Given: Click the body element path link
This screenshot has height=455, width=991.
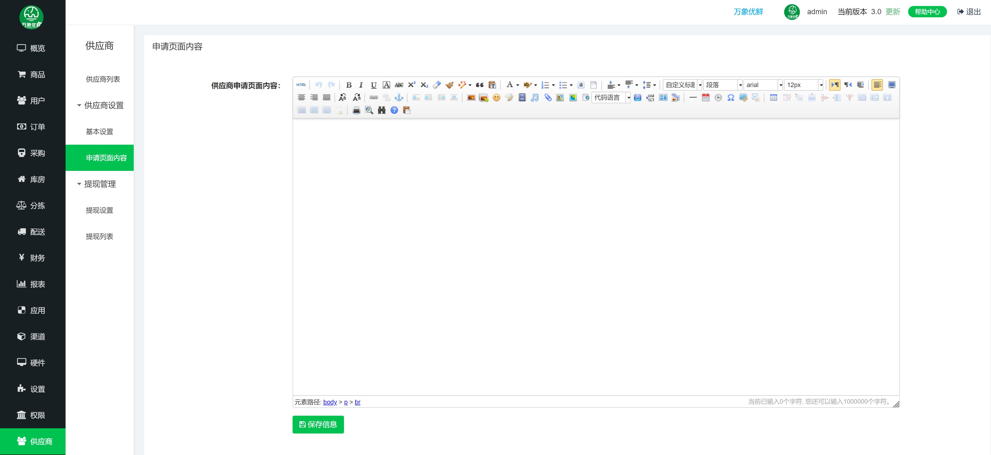Looking at the screenshot, I should coord(330,402).
